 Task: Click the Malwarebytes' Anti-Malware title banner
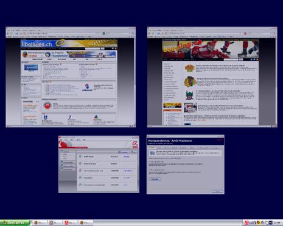(x=186, y=142)
